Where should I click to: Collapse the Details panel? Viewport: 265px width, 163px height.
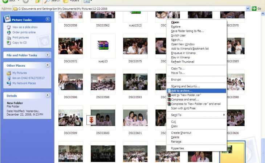coord(48,95)
